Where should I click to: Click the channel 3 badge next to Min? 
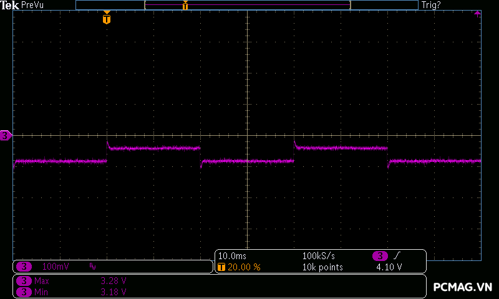tap(23, 292)
